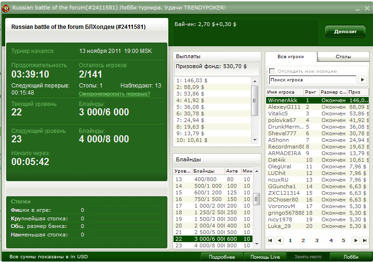Click the blinds table scrollbar thumb
The height and width of the screenshot is (262, 373).
coord(257,199)
